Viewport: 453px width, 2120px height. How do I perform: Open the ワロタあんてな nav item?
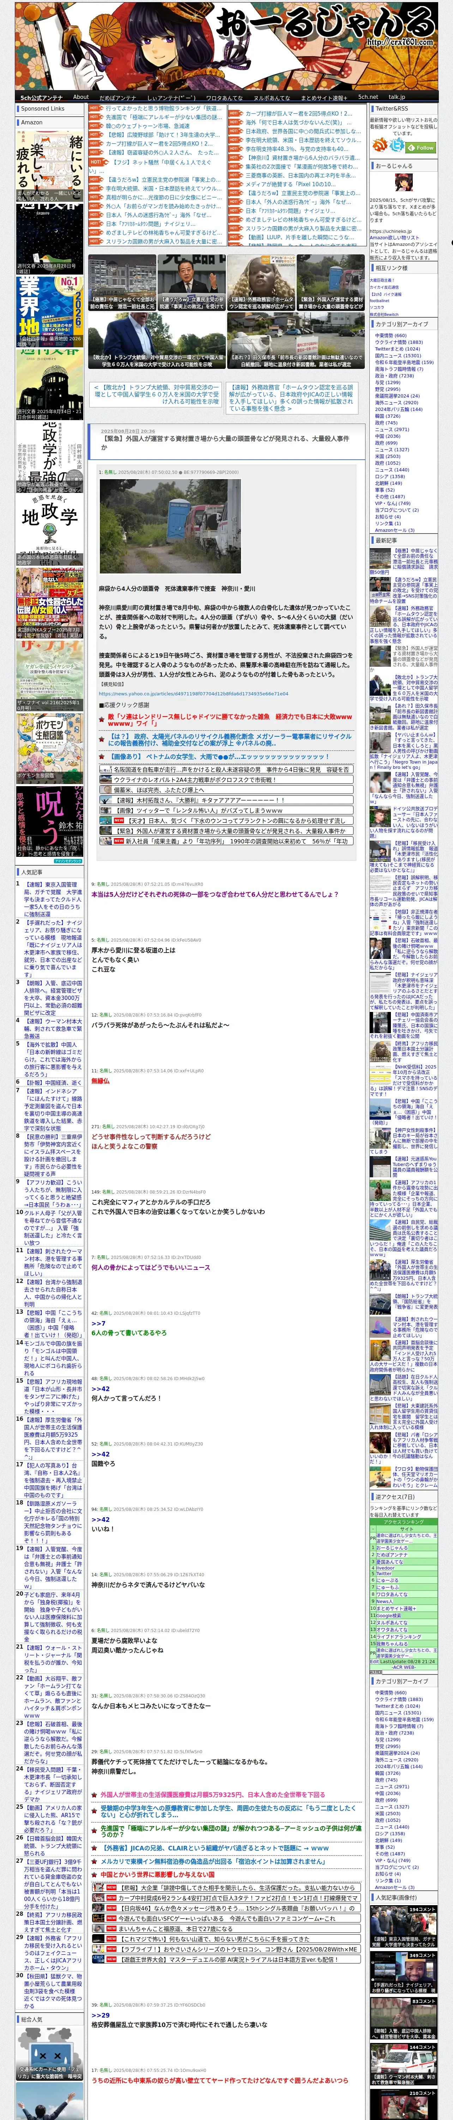click(x=224, y=97)
